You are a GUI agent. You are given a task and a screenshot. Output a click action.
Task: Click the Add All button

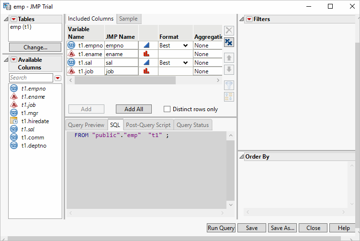coord(134,109)
